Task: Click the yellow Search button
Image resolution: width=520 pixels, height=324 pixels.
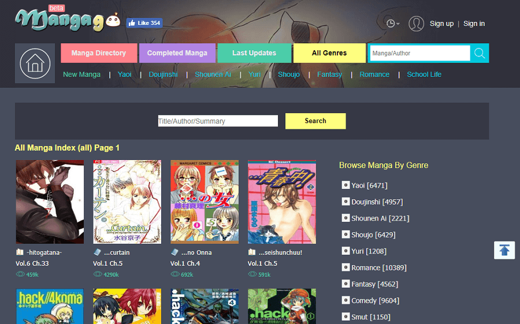Action: click(x=315, y=121)
